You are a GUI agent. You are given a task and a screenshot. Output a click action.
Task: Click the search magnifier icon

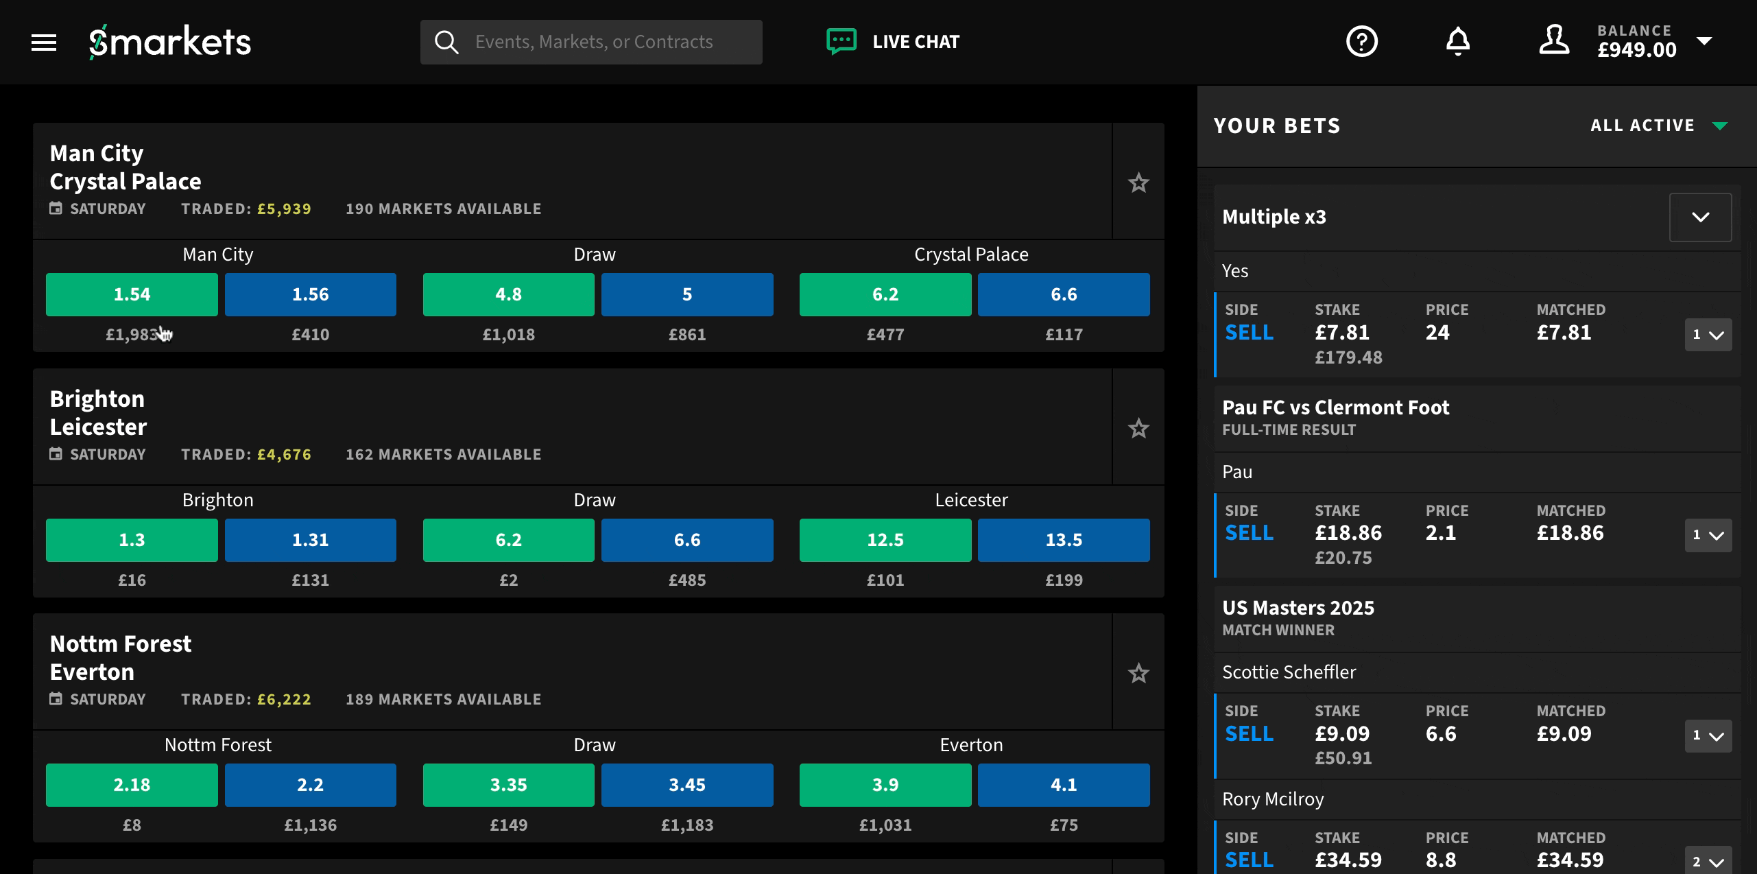coord(447,41)
